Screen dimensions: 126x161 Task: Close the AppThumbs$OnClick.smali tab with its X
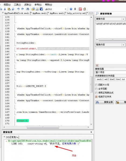point(3,13)
